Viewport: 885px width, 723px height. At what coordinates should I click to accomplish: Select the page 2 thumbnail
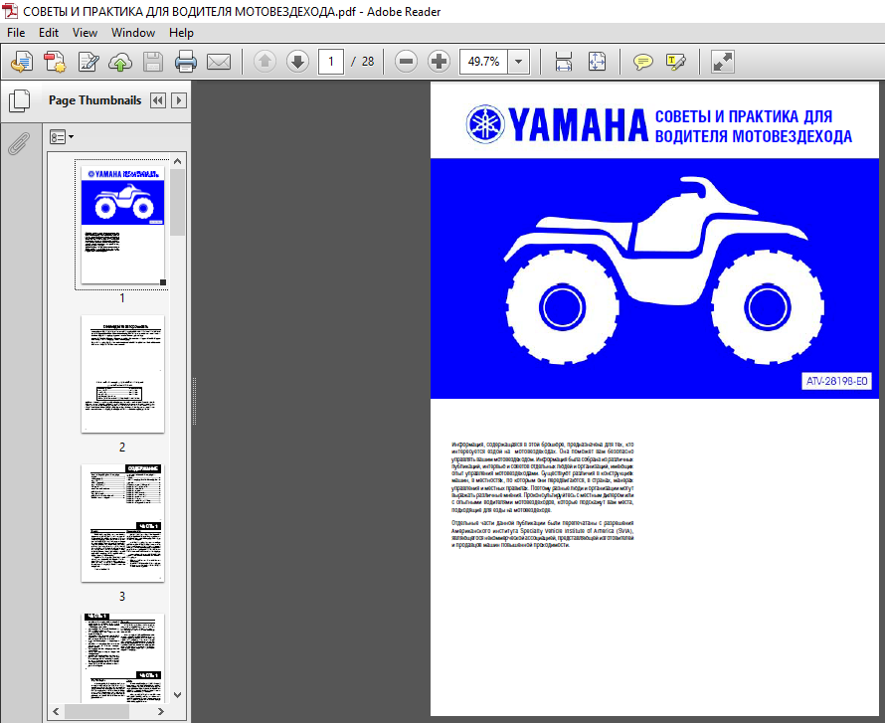point(122,374)
